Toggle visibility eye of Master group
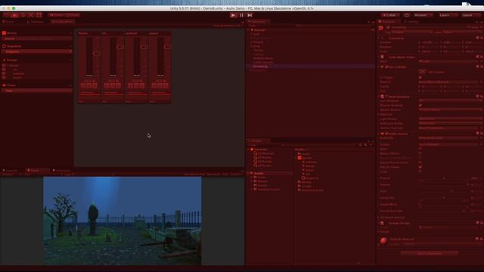 [4, 66]
